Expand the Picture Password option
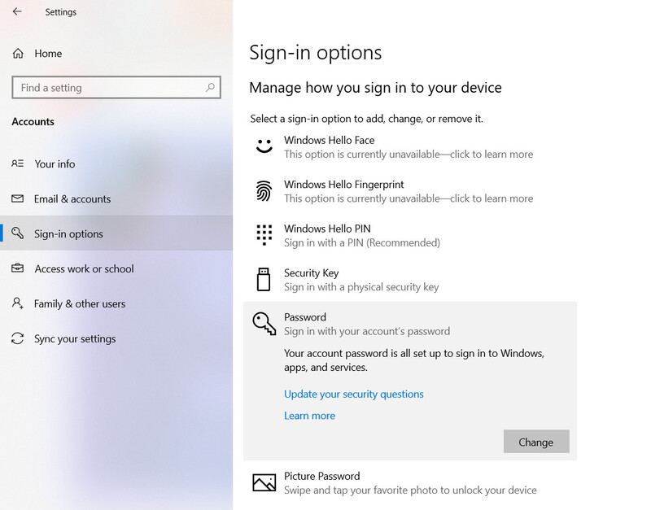 pyautogui.click(x=410, y=483)
